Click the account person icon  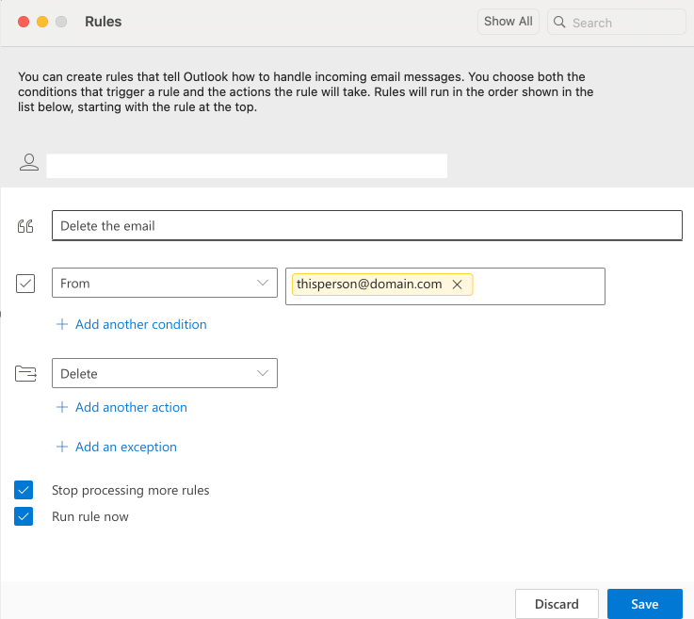pos(29,163)
